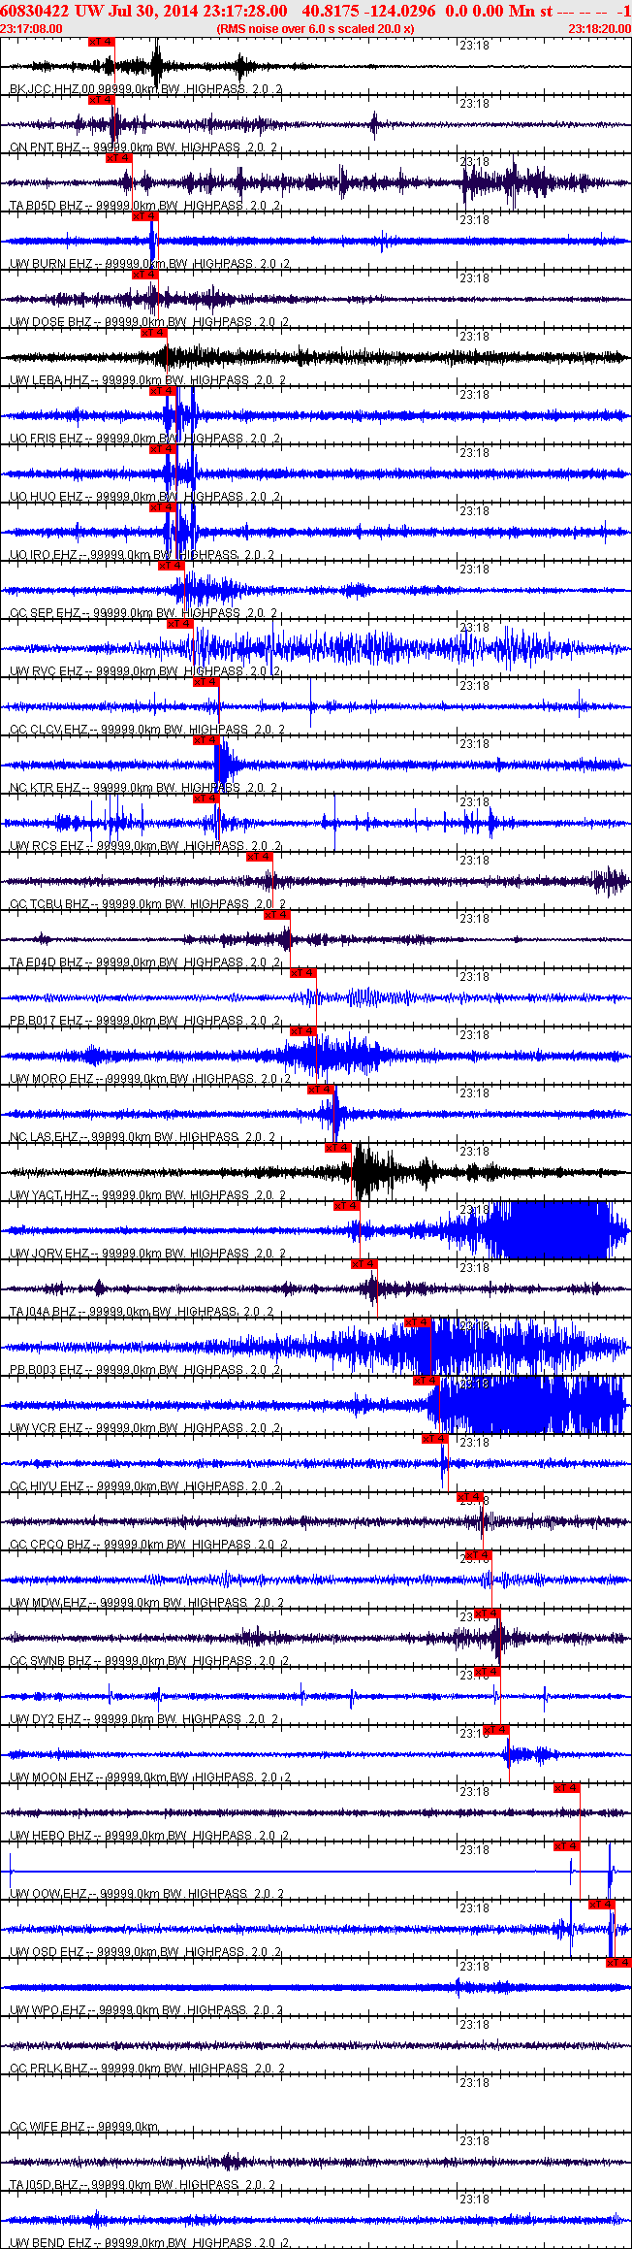Click the start time 23:17:08.00 label
The width and height of the screenshot is (632, 2249).
(x=31, y=29)
